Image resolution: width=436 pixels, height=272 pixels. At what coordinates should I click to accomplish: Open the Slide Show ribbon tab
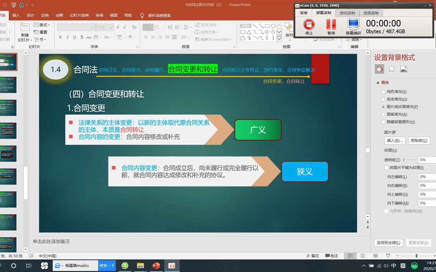(x=79, y=15)
